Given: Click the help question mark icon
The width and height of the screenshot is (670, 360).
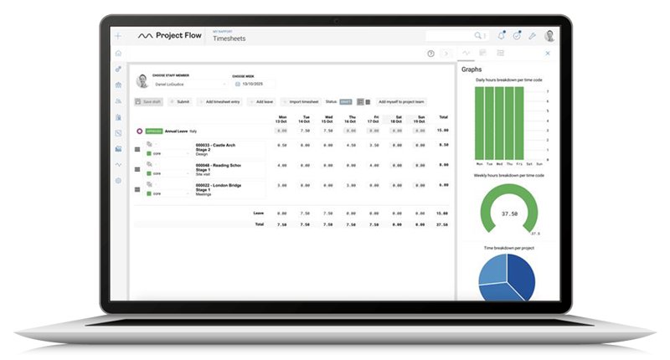Looking at the screenshot, I should click(430, 53).
